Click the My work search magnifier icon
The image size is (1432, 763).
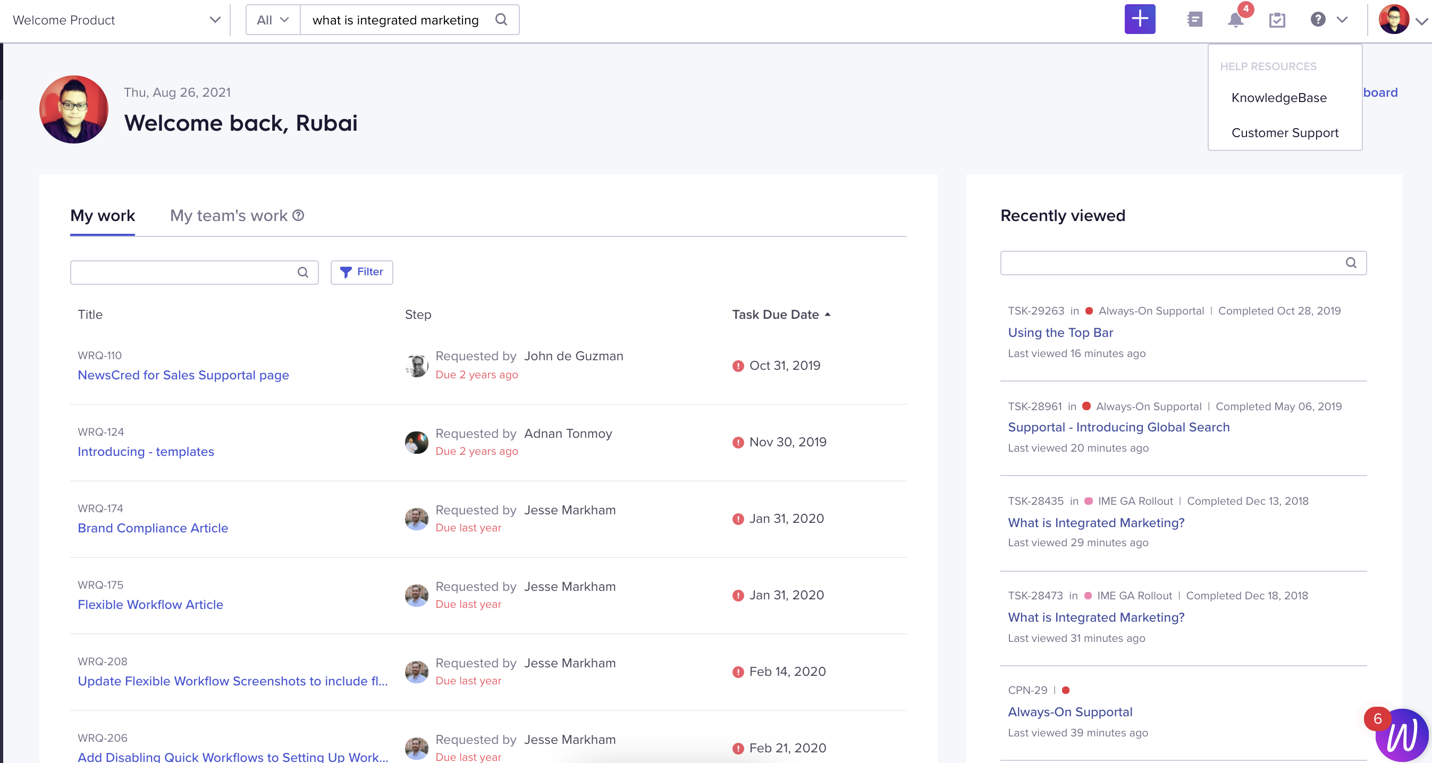click(x=303, y=272)
